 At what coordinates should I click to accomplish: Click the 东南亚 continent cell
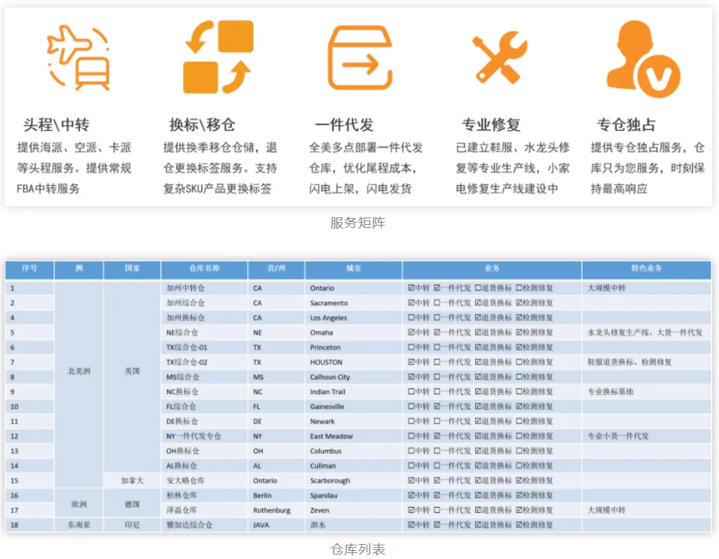pos(79,525)
